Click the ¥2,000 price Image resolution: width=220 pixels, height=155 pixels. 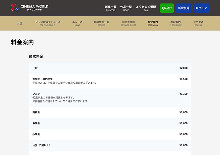(183, 68)
